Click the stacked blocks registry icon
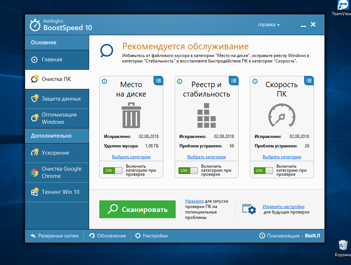Screen dimensions: 351x265 [x=206, y=115]
